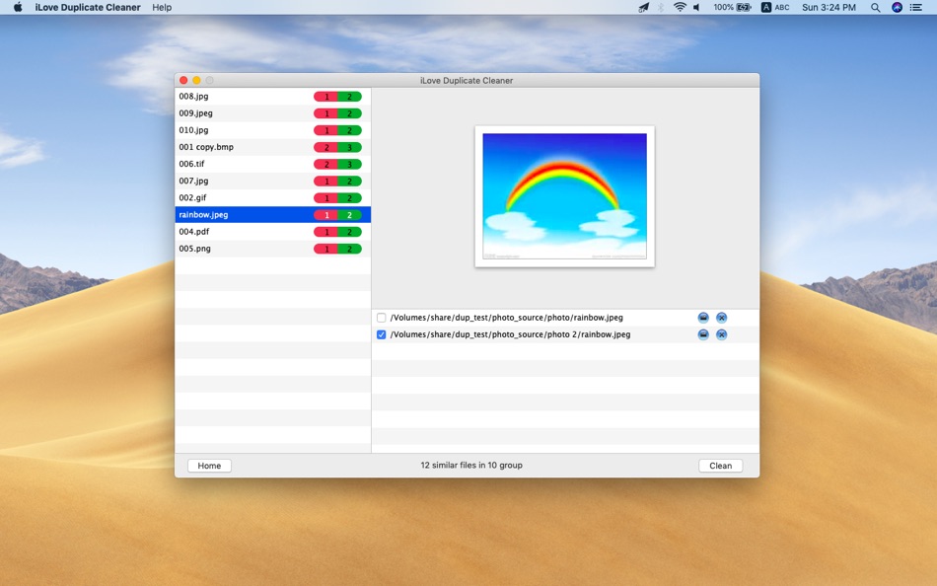This screenshot has height=586, width=937.
Task: Click the iLove Duplicate Cleaner window title
Action: tap(467, 80)
